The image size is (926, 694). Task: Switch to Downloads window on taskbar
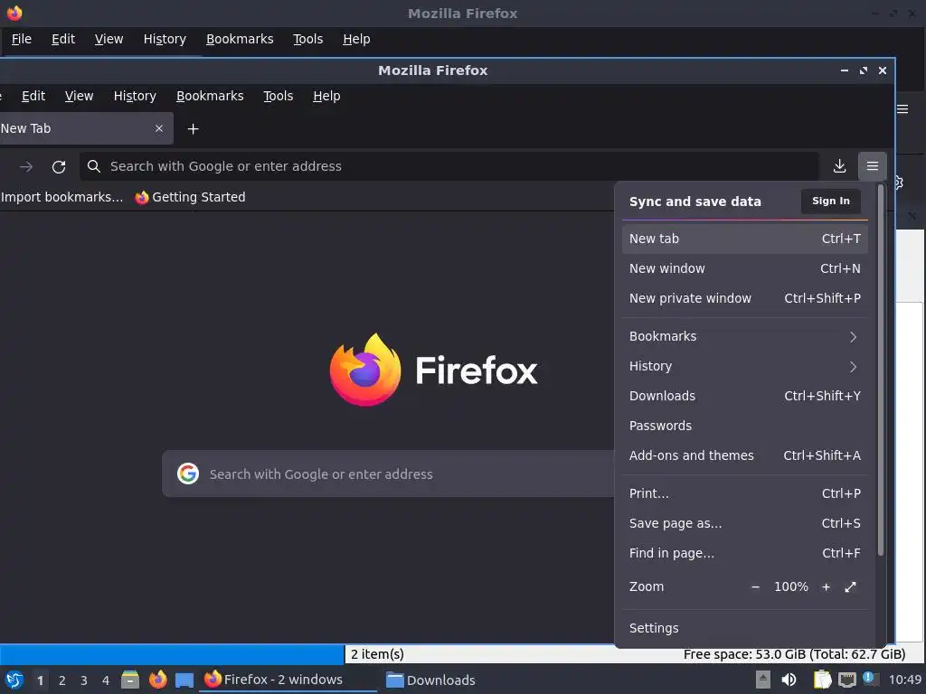pyautogui.click(x=430, y=680)
